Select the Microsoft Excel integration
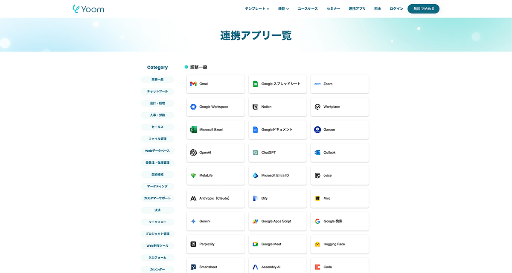Screen dimensions: 512x273 pos(215,130)
